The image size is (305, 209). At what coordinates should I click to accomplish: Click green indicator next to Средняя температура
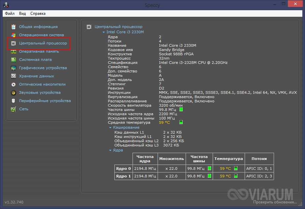pos(181,122)
